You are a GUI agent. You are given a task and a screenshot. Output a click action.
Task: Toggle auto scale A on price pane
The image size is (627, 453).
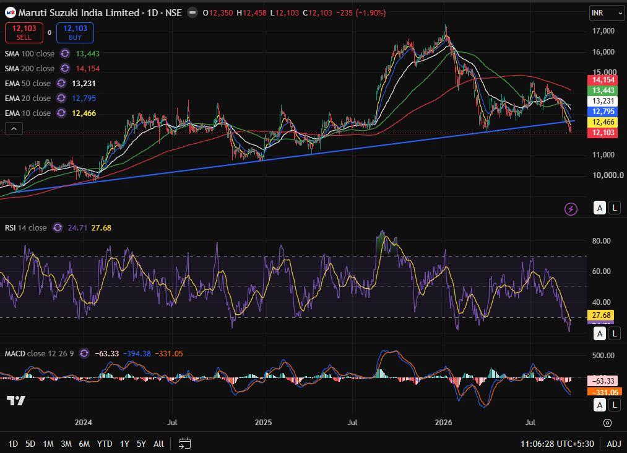pos(599,208)
